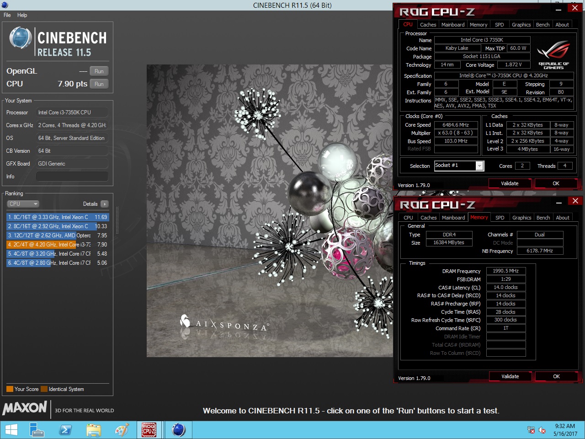The width and height of the screenshot is (585, 439).
Task: Open File Explorer taskbar icon
Action: click(x=94, y=430)
